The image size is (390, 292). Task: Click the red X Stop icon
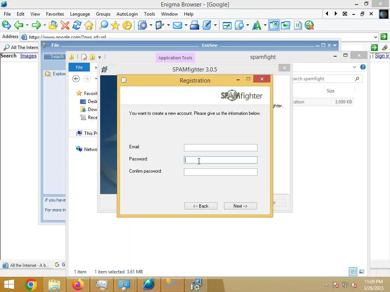pyautogui.click(x=65, y=25)
